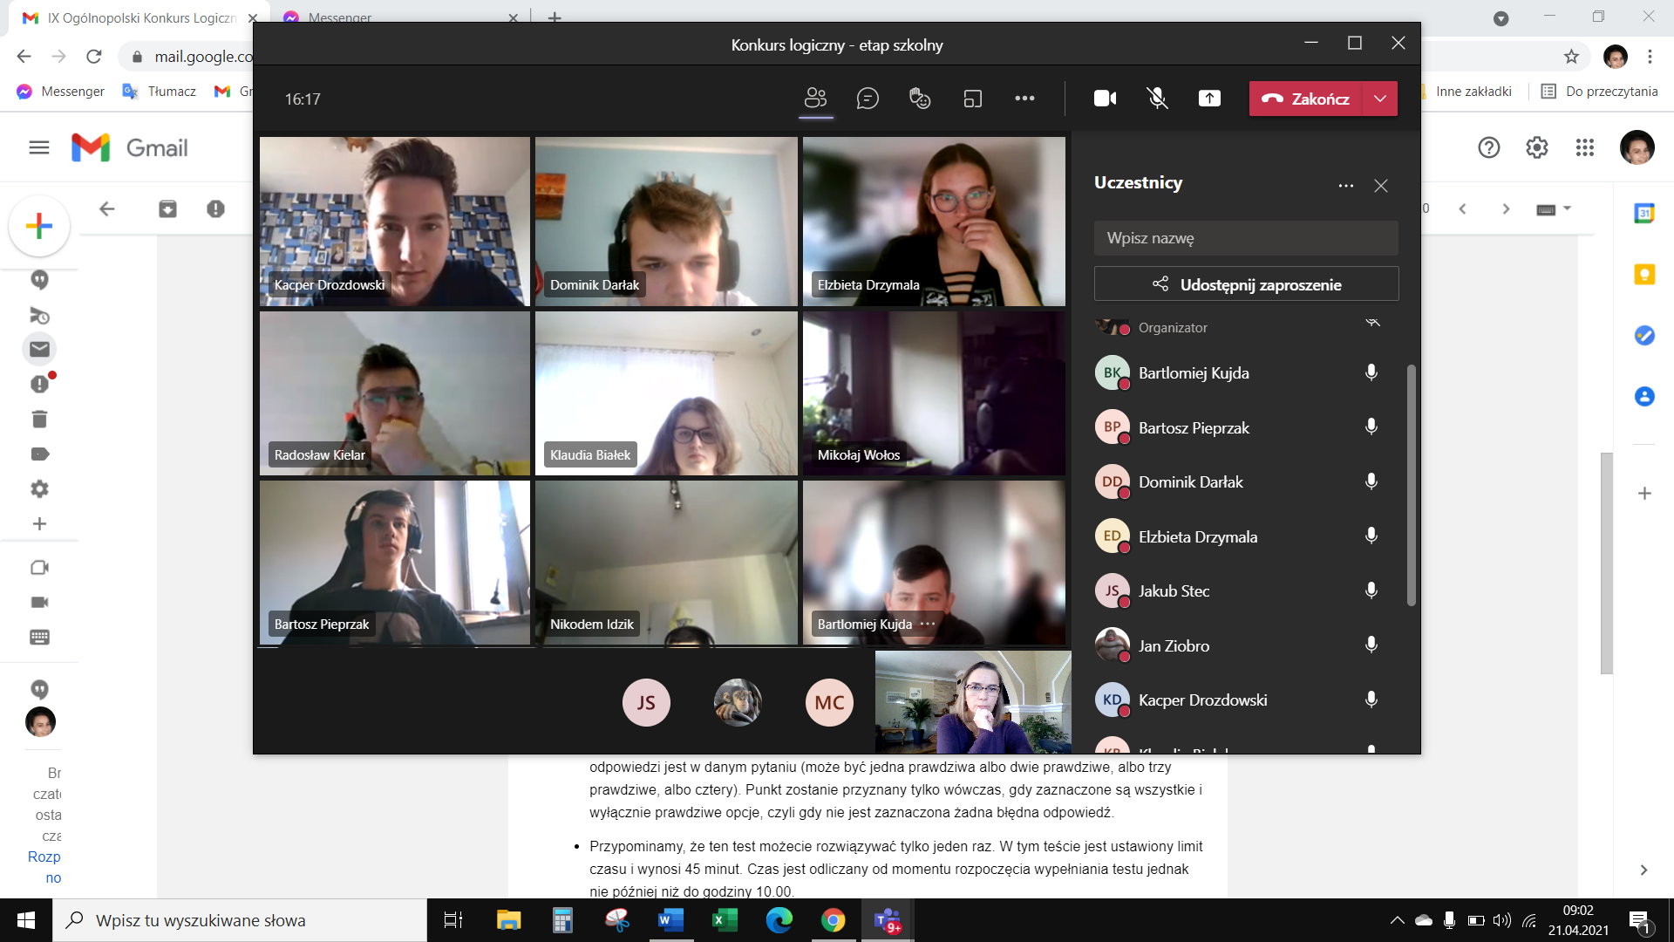Open Contacts in Gmail side panel

(1644, 397)
